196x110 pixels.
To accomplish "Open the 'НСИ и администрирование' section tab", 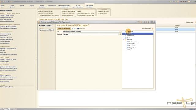I will pyautogui.click(x=78, y=6).
